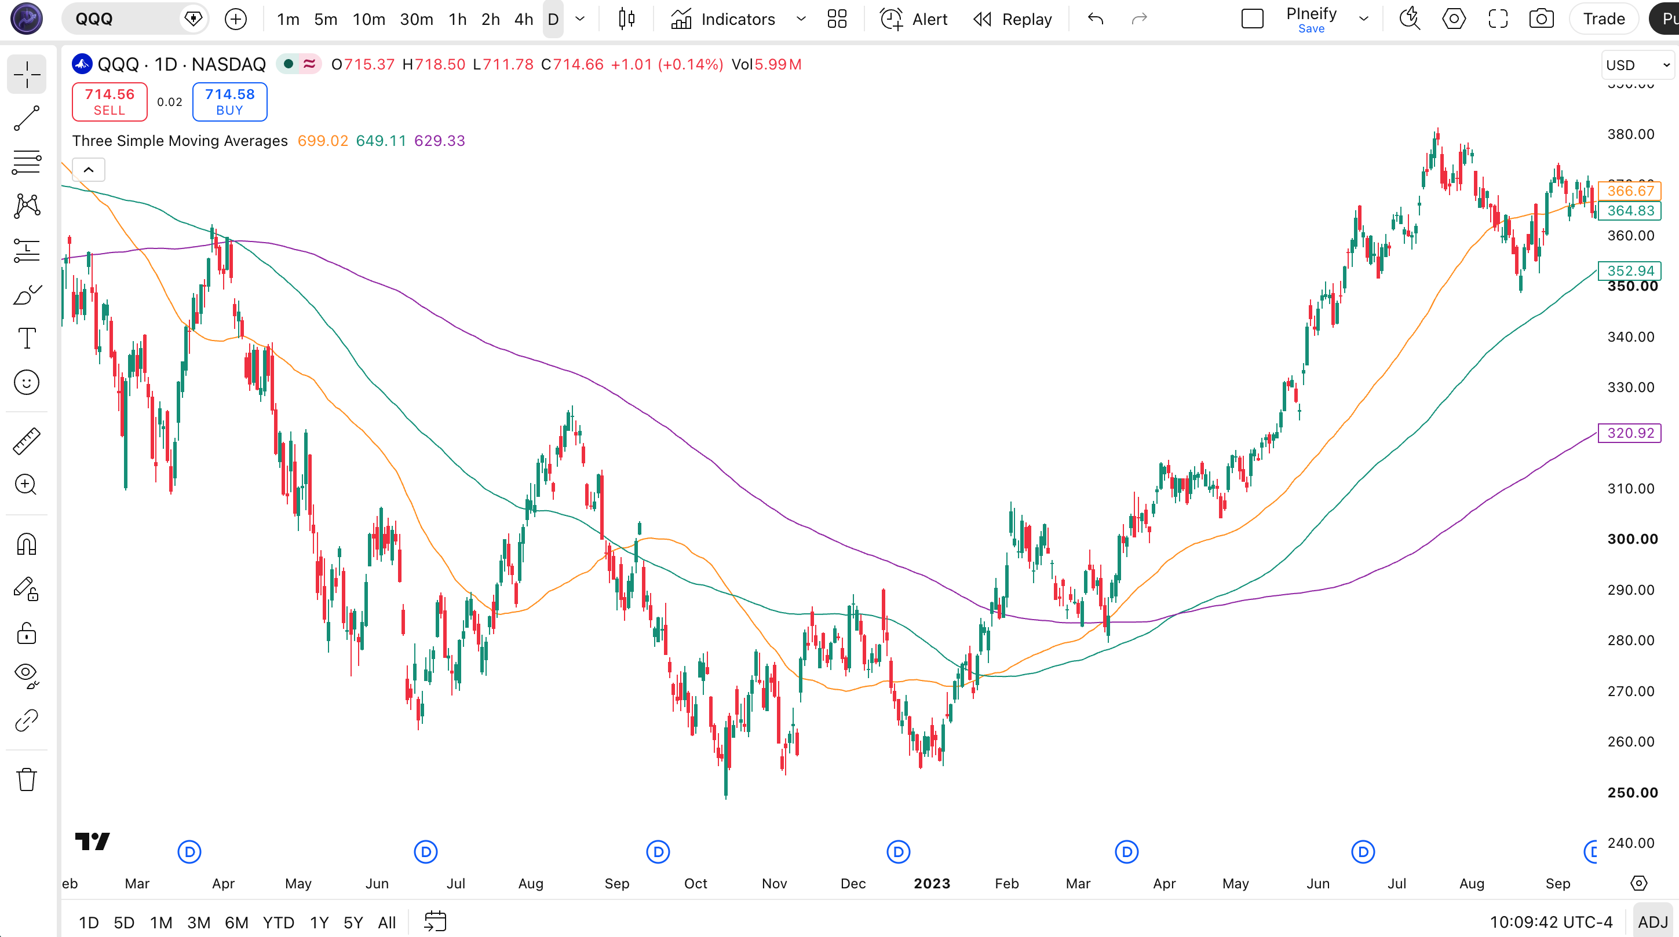Open quick search lightning icon
Screen dimensions: 1679x937
(1410, 19)
